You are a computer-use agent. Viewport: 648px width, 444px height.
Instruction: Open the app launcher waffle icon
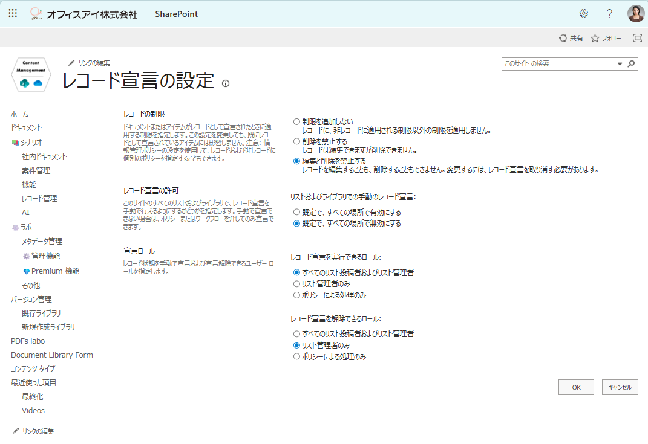(x=13, y=13)
